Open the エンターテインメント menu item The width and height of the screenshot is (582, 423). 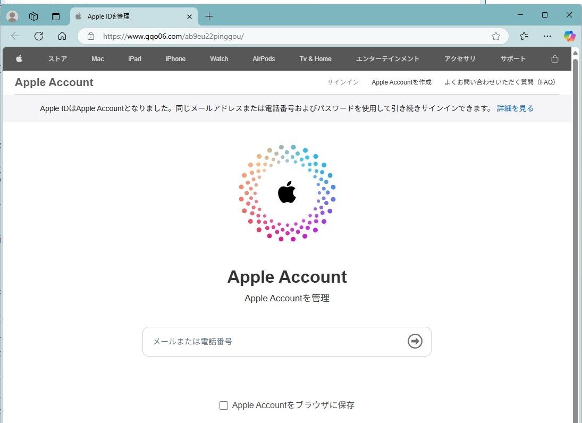tap(387, 58)
